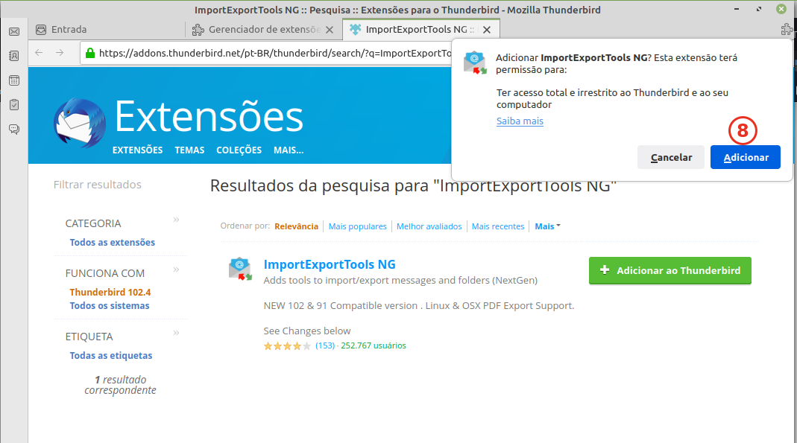Switch to the Entrada tab
The width and height of the screenshot is (797, 443).
(x=107, y=30)
